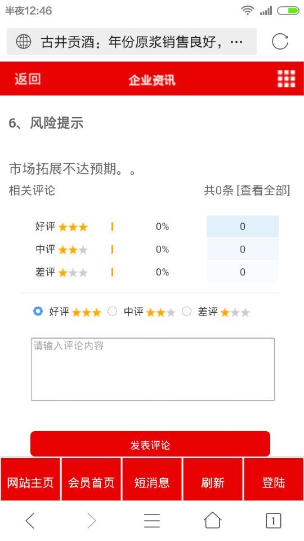Select the 差评 radio button
The width and height of the screenshot is (304, 541).
[186, 311]
